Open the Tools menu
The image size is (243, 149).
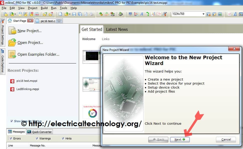[x=64, y=8]
